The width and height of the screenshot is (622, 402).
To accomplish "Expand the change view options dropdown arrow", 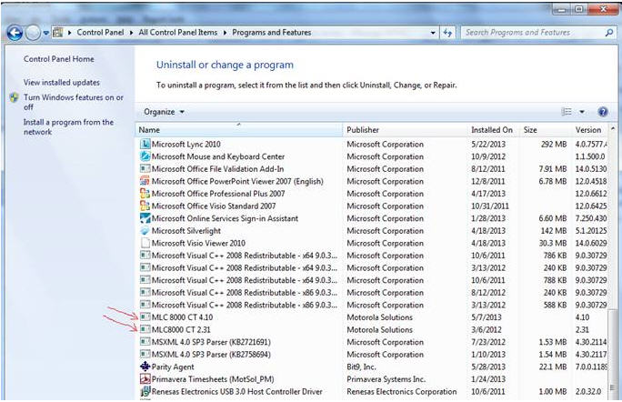I will tap(580, 112).
